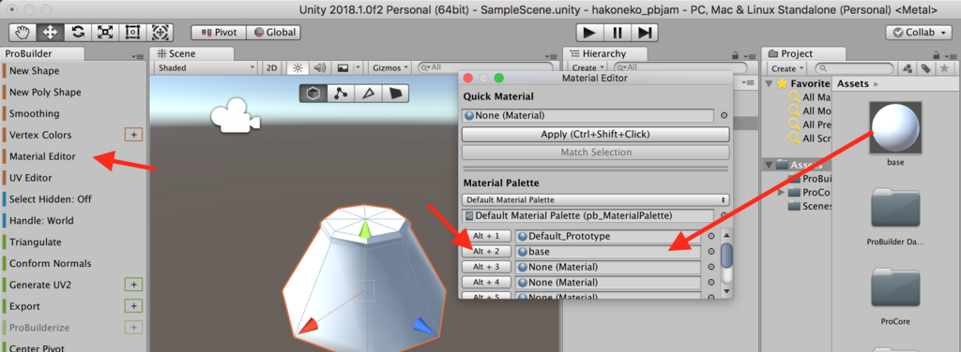The image size is (961, 352).
Task: Toggle Pivot handle position
Action: point(219,33)
